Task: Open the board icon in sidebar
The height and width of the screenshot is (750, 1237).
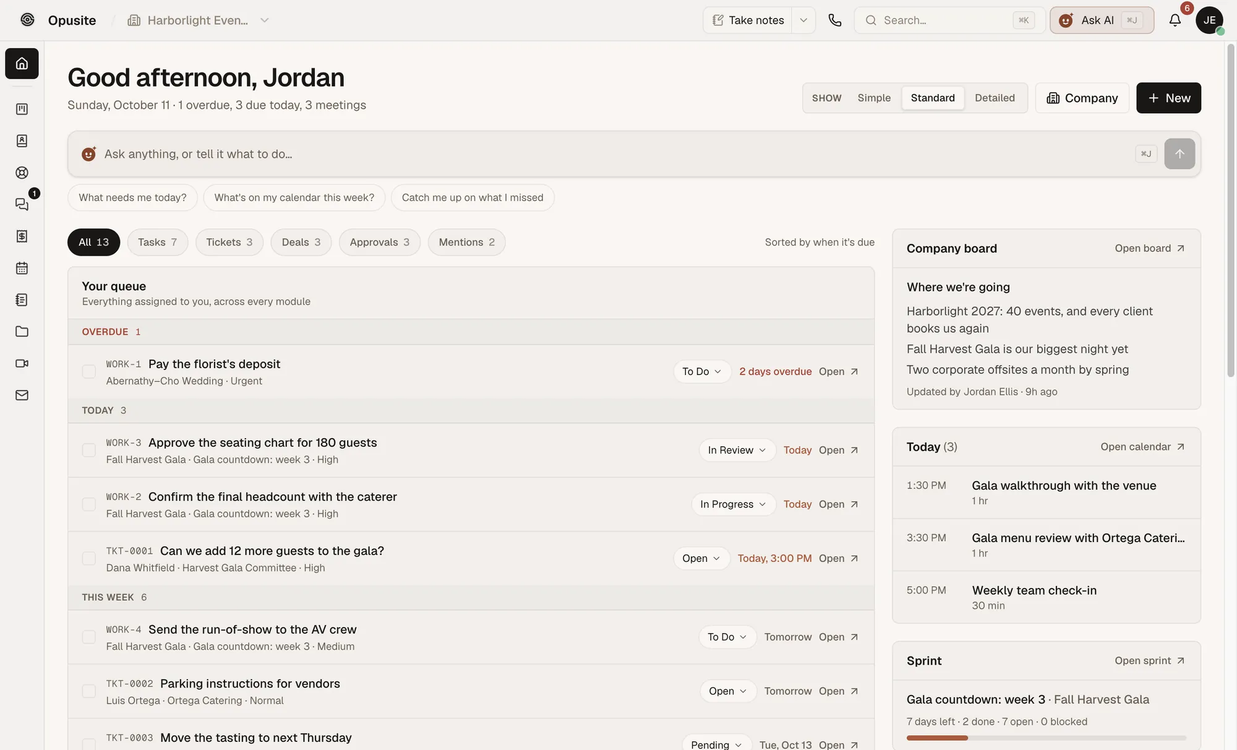Action: pyautogui.click(x=22, y=109)
